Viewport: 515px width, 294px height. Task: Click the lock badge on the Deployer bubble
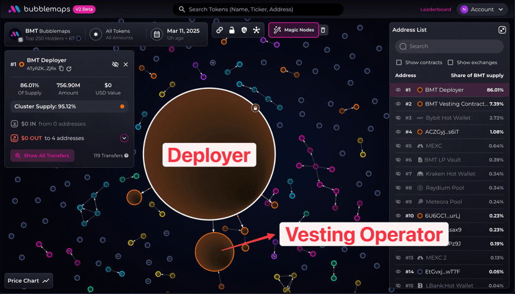(255, 108)
